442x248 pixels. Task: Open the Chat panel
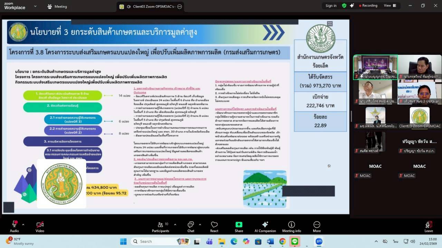tap(191, 226)
